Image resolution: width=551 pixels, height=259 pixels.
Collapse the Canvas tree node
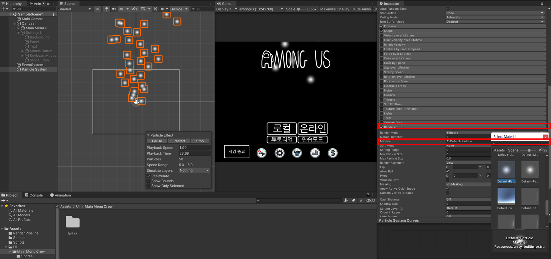[x=15, y=23]
